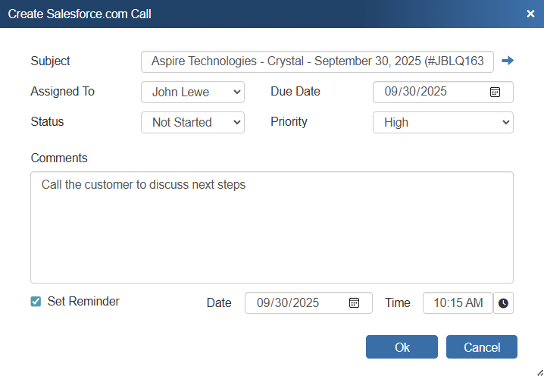The width and height of the screenshot is (544, 376).
Task: Focus the Subject text field
Action: (317, 61)
